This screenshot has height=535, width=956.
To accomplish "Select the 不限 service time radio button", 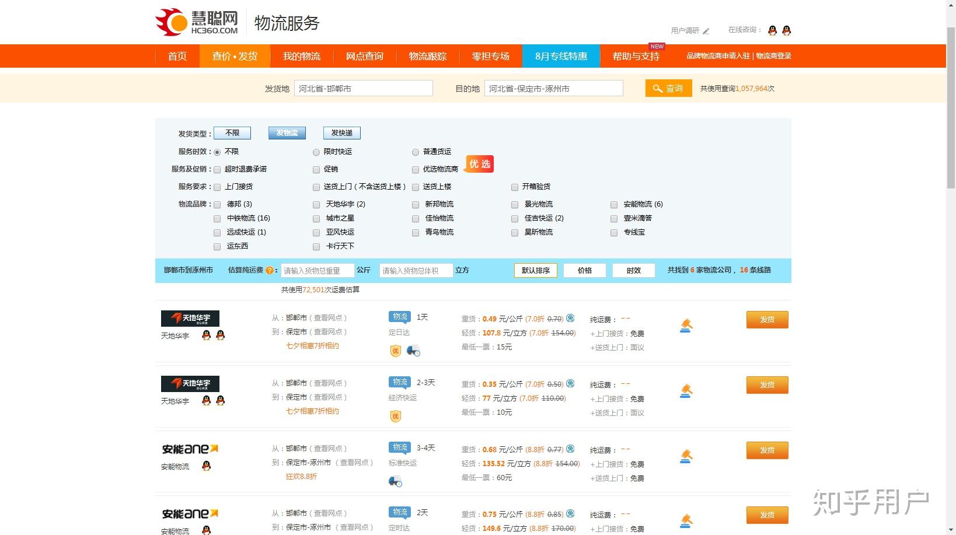I will click(x=217, y=152).
